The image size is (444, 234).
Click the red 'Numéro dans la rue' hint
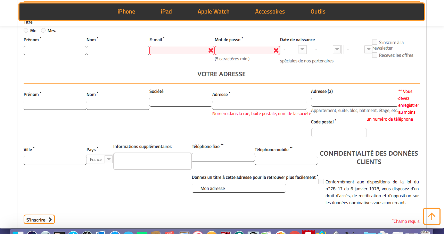click(262, 114)
